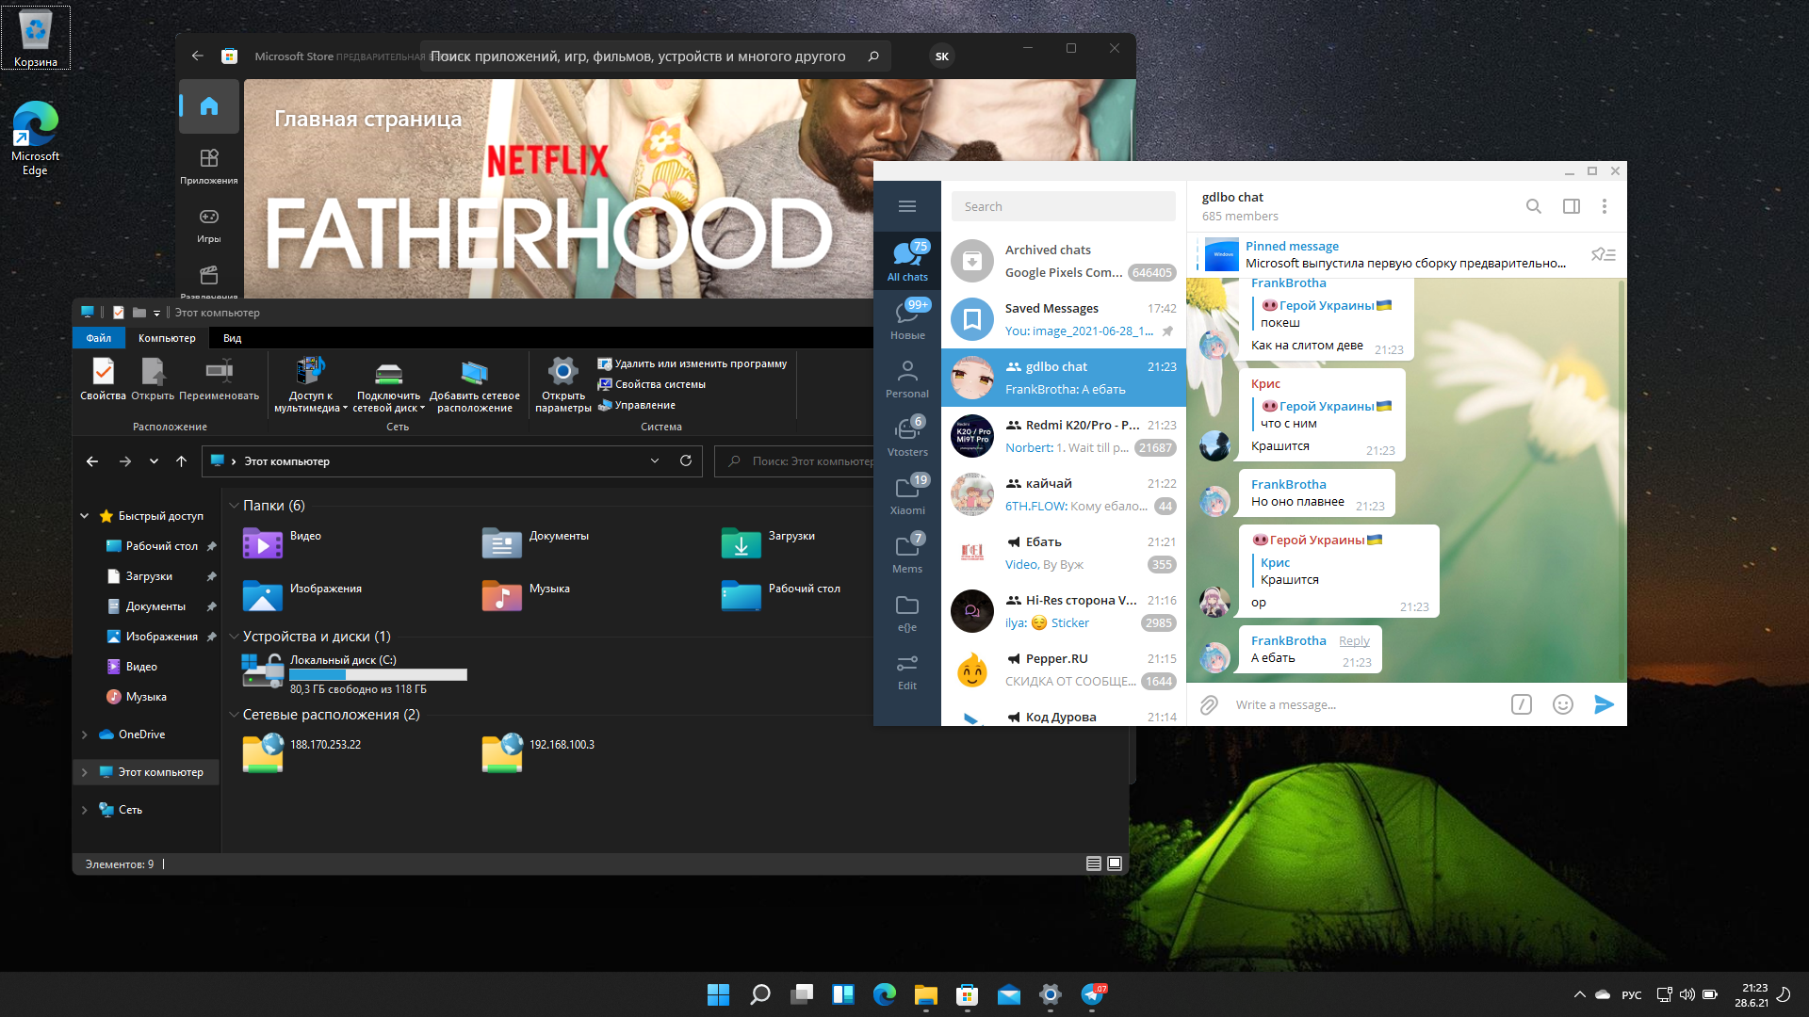Click Reply link on FrankBrotha message

[x=1354, y=640]
